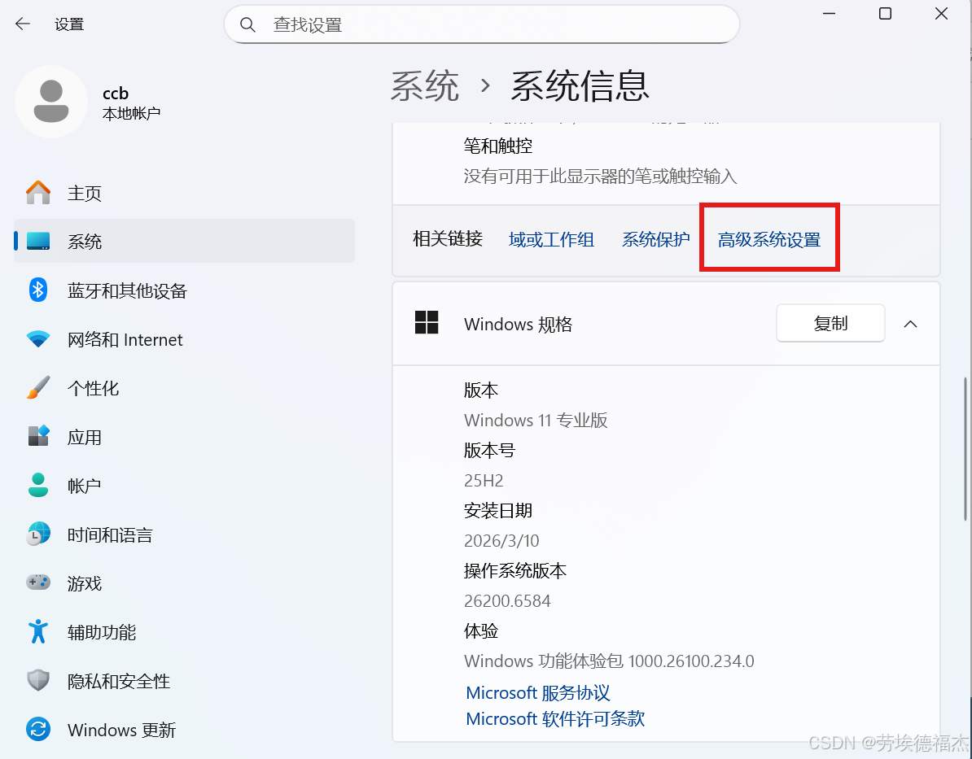Click the Windows Update refresh icon

coord(38,729)
